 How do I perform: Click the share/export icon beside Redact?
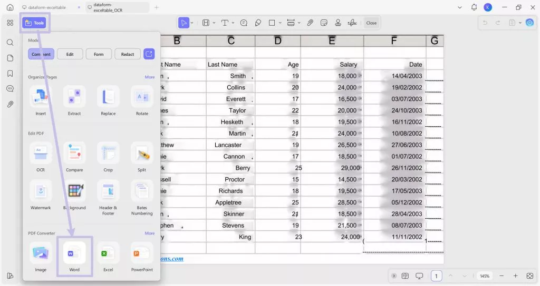pyautogui.click(x=149, y=54)
